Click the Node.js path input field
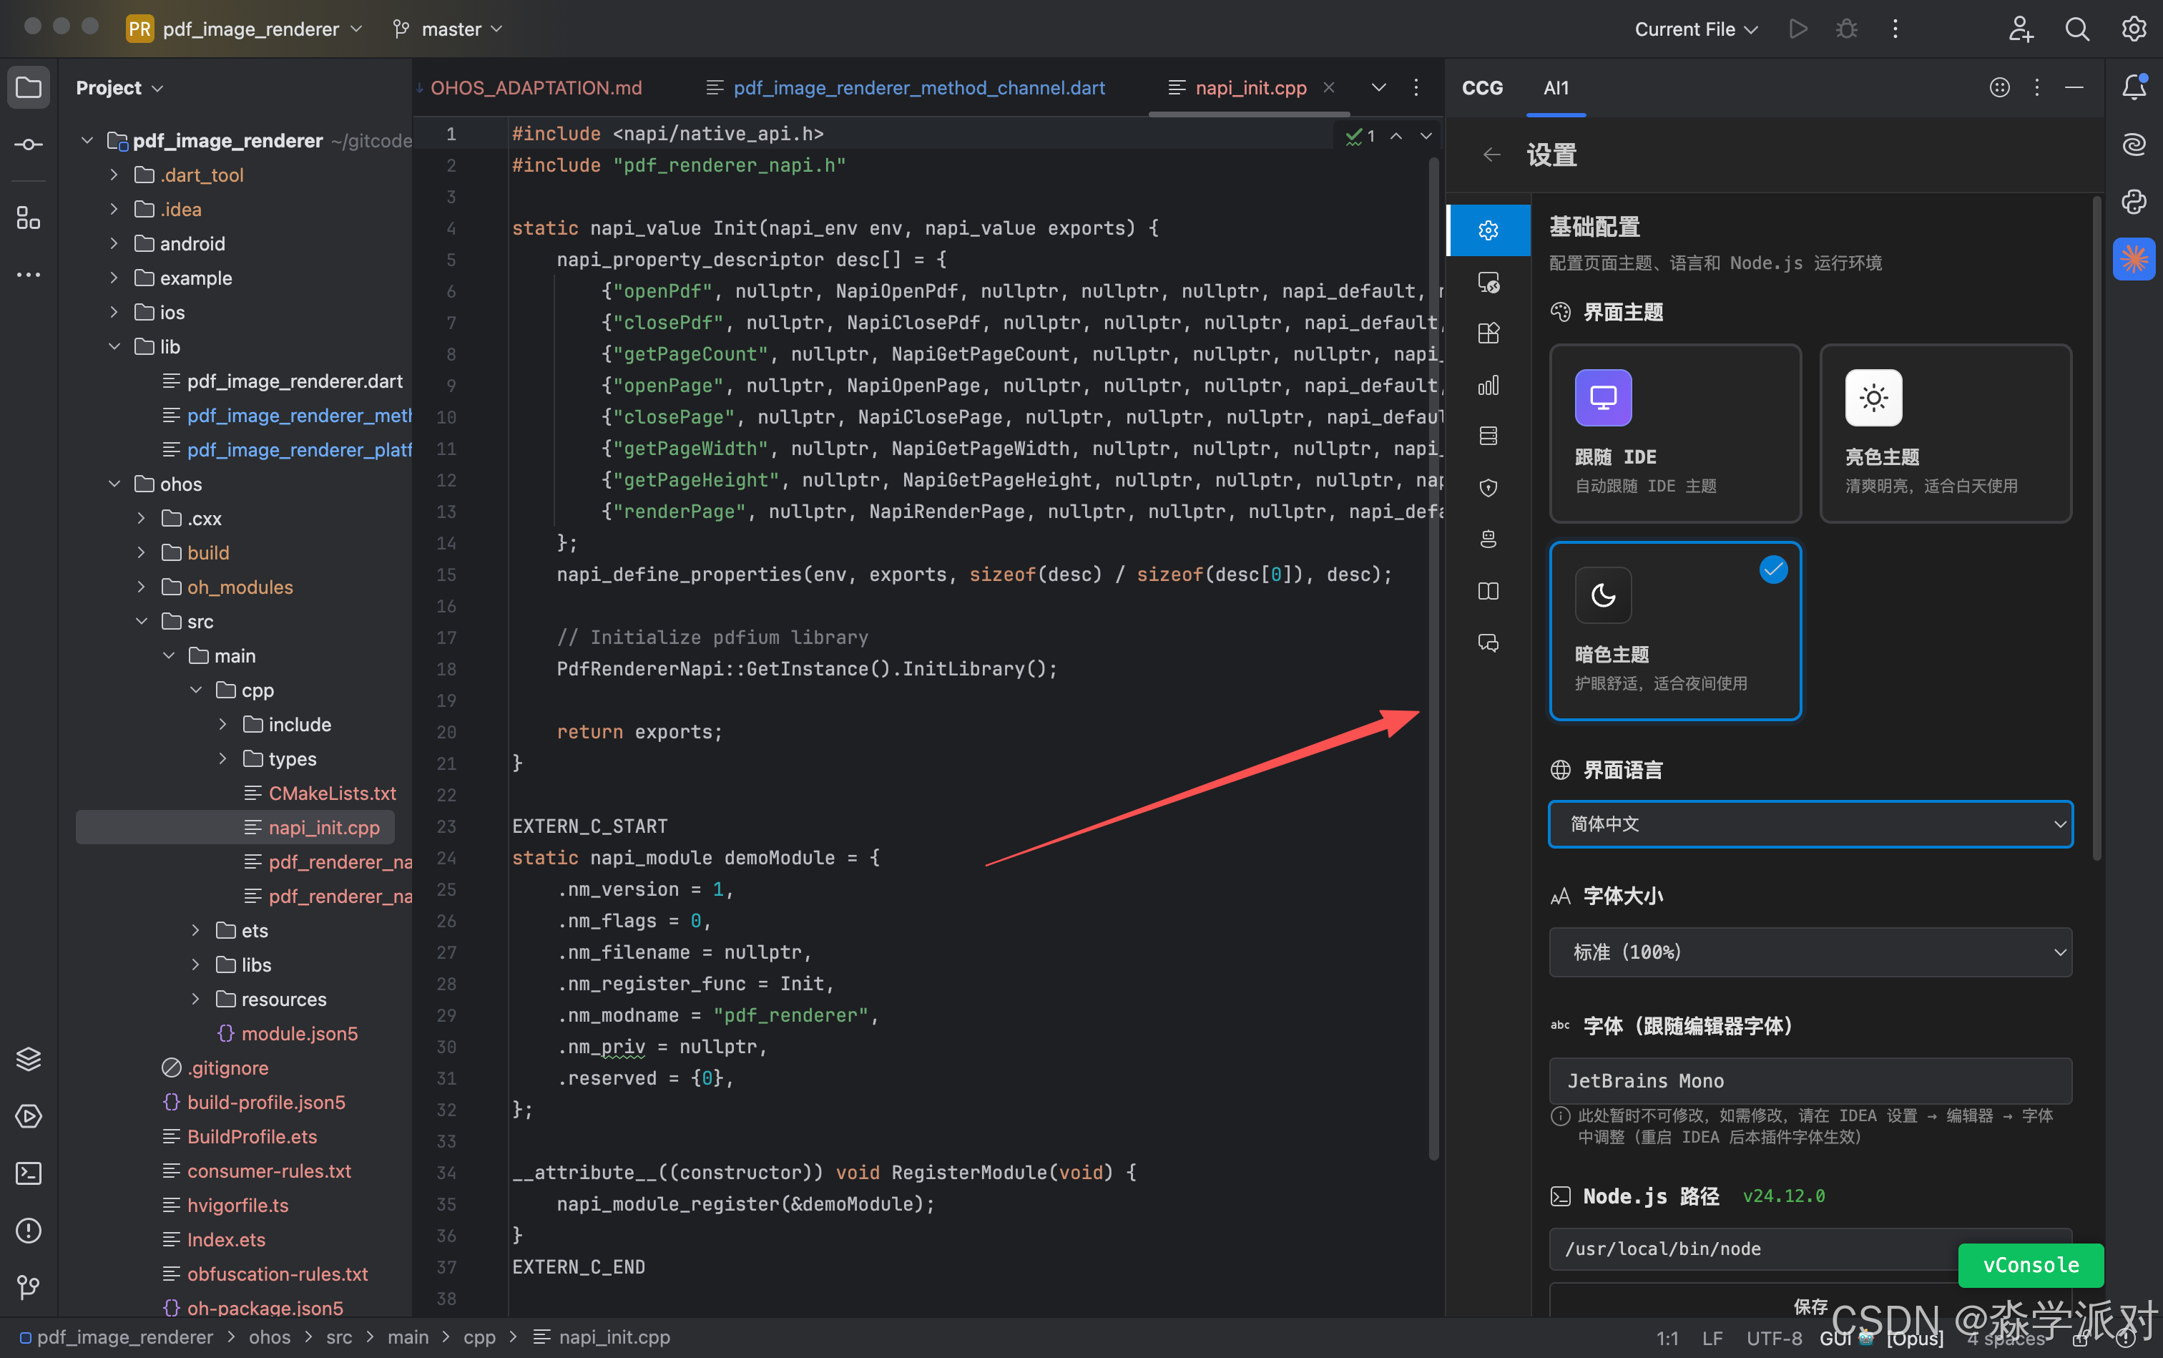 click(1751, 1249)
